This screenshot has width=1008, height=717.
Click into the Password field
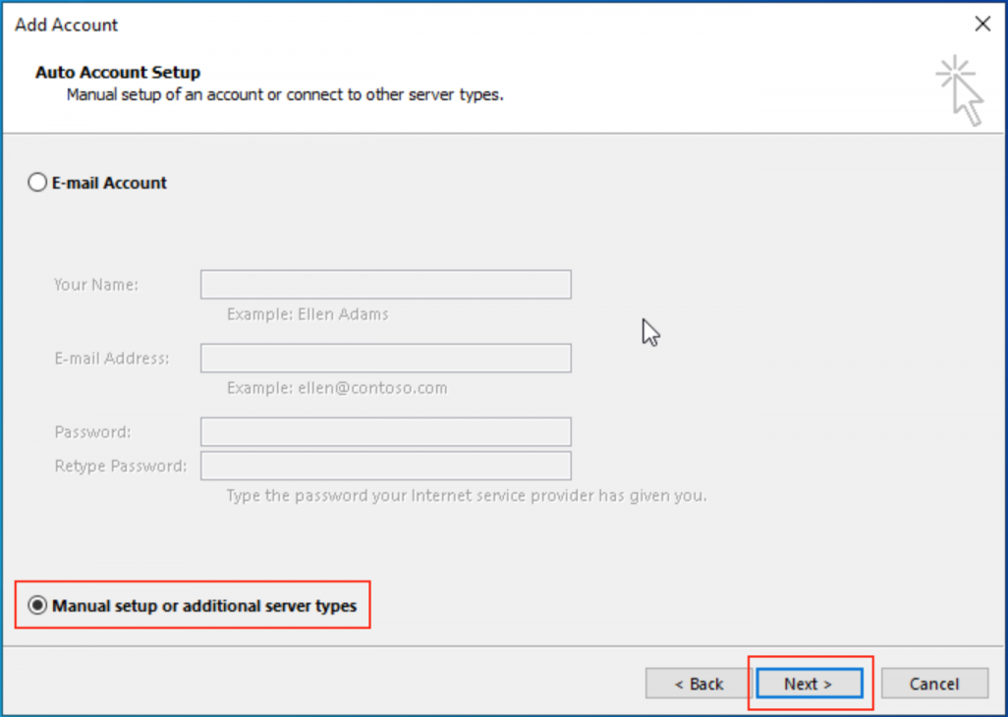(x=385, y=432)
